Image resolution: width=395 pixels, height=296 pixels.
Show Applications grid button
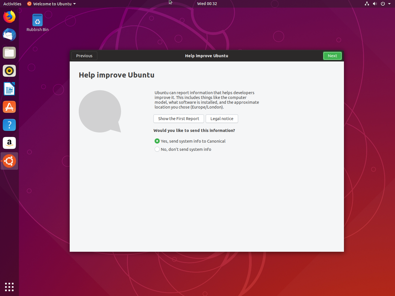click(9, 287)
